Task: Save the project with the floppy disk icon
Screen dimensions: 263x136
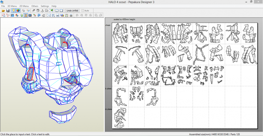Action: pyautogui.click(x=8, y=11)
